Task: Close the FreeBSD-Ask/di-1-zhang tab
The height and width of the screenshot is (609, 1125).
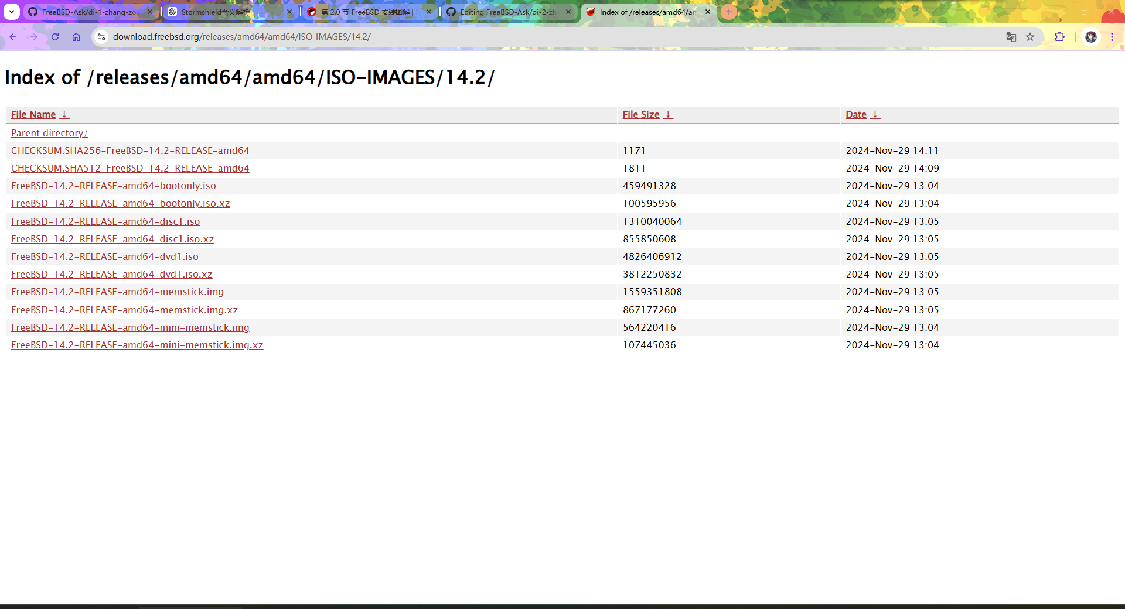Action: [150, 12]
